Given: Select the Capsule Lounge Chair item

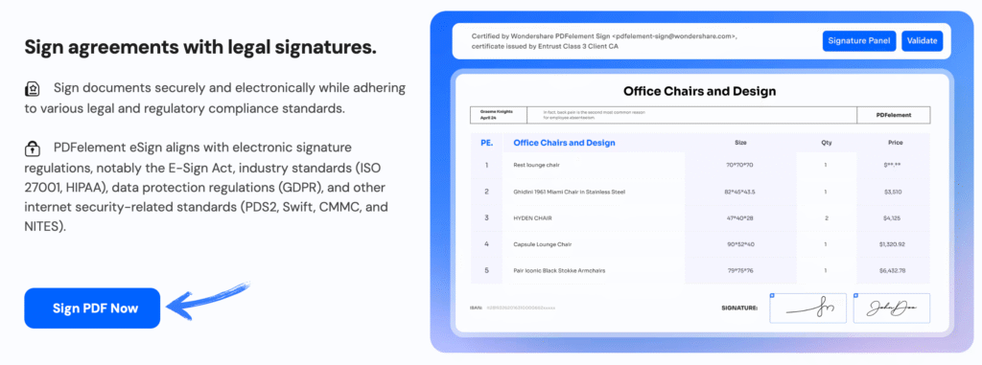Looking at the screenshot, I should pyautogui.click(x=543, y=244).
